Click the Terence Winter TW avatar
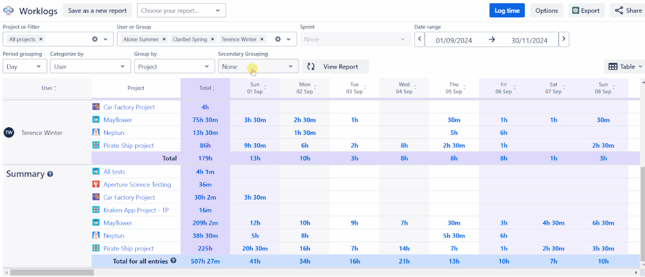Image resolution: width=645 pixels, height=277 pixels. pyautogui.click(x=8, y=133)
